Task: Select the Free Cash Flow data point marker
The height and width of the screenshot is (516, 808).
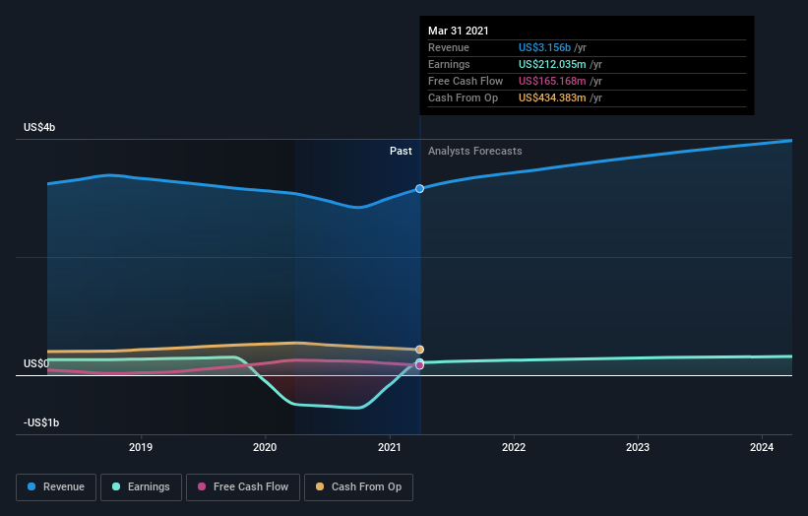Action: (420, 365)
